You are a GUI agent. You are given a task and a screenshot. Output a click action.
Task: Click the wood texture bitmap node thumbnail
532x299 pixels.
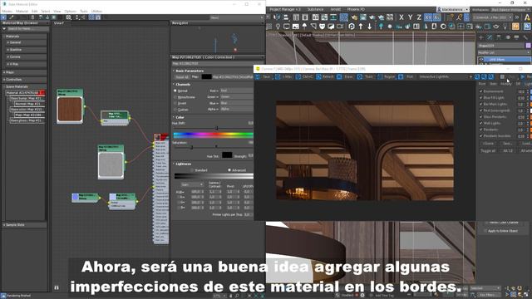(70, 109)
